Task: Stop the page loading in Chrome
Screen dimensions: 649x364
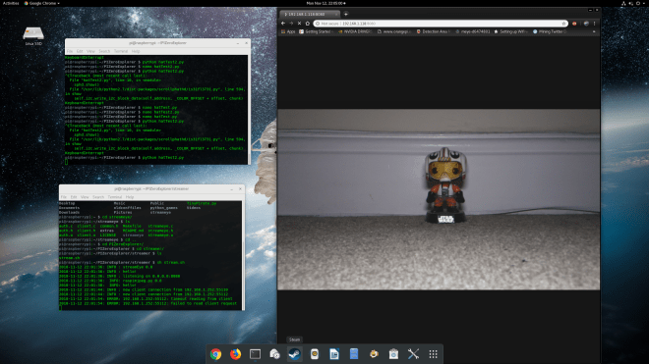Action: click(299, 24)
